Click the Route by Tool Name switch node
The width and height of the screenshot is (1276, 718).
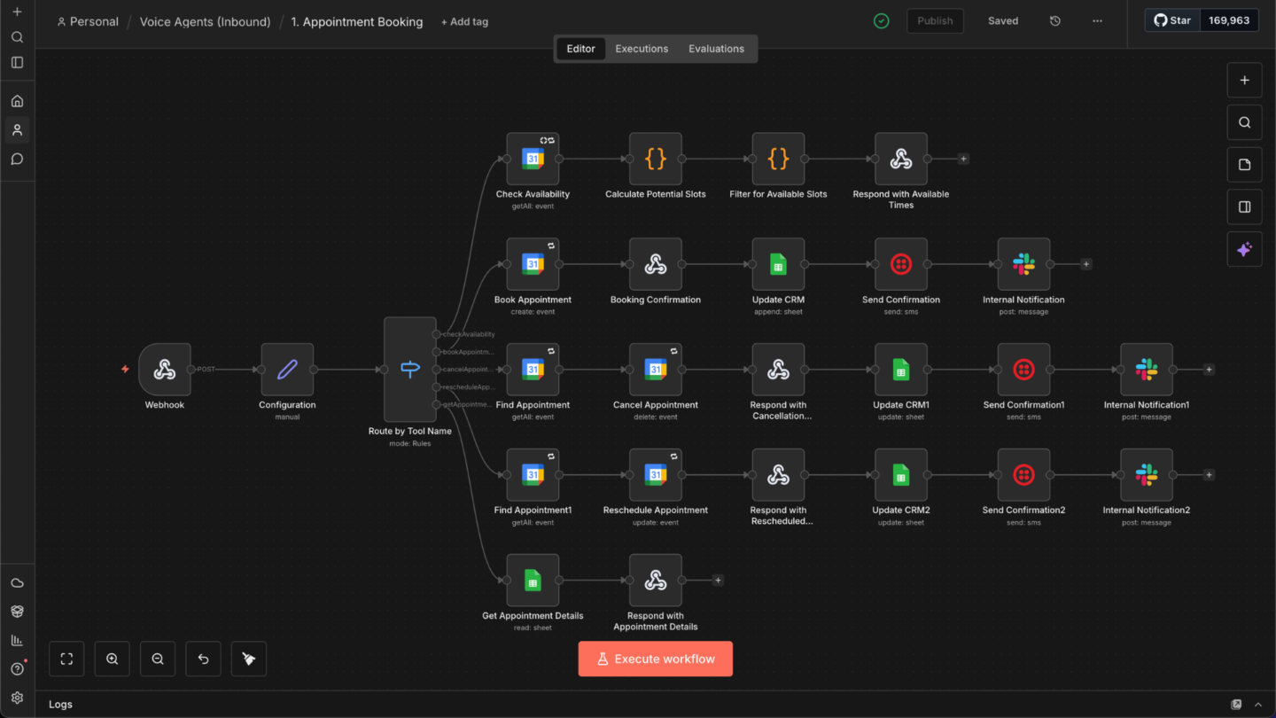410,370
